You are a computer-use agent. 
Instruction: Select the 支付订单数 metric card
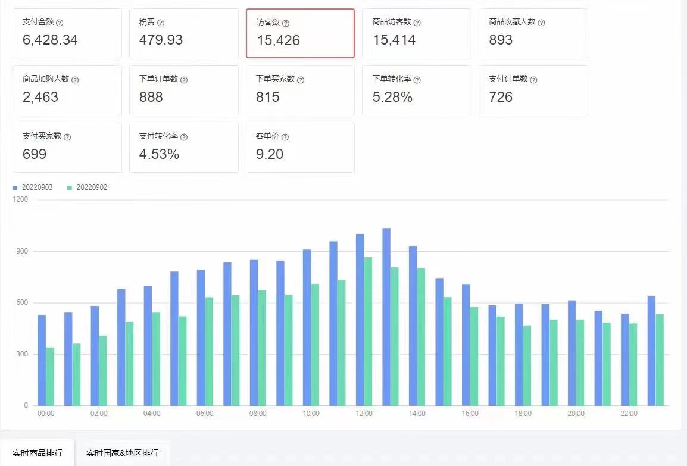[533, 90]
